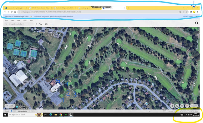The image size is (203, 123).
Task: Collapse the toolbar with the up chevron
Action: click(52, 24)
